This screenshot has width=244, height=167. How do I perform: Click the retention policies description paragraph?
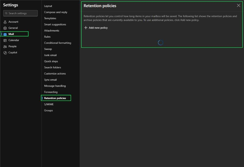tap(160, 18)
